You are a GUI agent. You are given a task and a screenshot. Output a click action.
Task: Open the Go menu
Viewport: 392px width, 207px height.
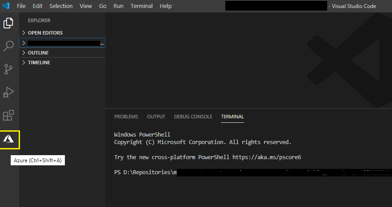(103, 6)
